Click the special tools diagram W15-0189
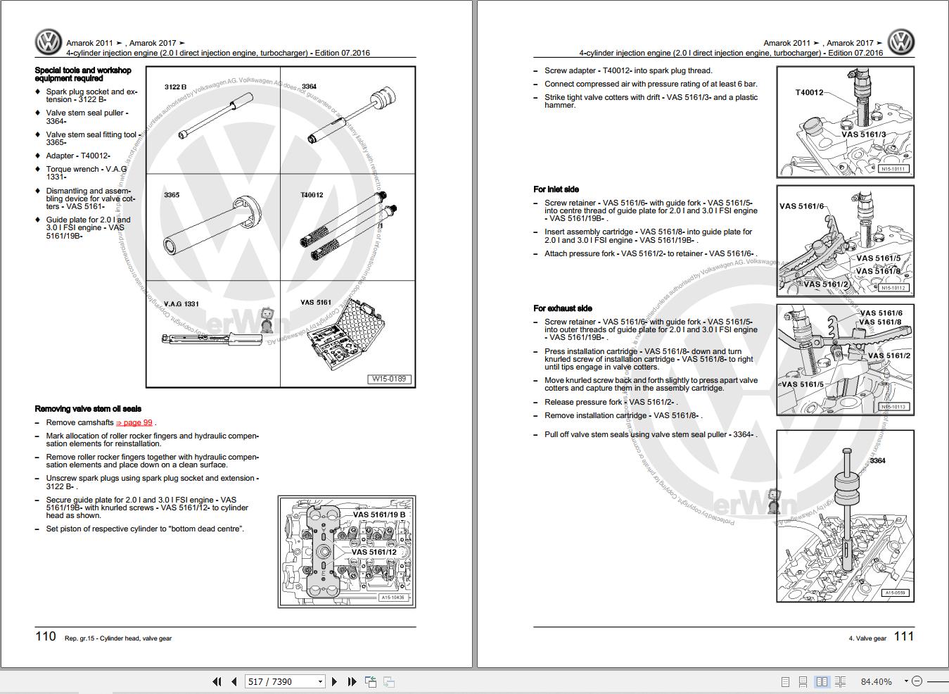 281,227
